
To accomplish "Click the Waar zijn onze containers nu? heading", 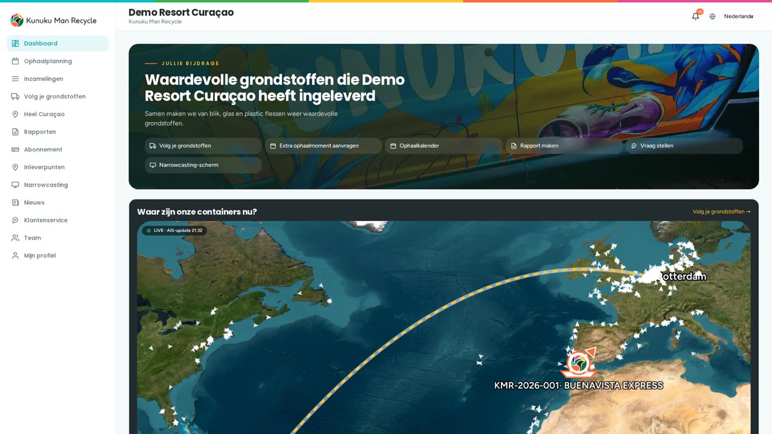I will click(x=197, y=211).
